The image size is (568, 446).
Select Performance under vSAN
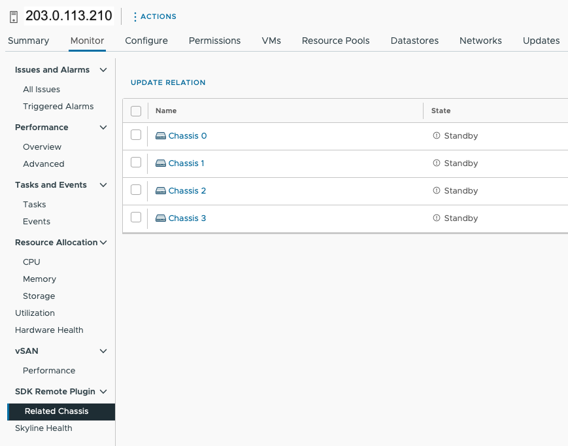click(x=49, y=371)
